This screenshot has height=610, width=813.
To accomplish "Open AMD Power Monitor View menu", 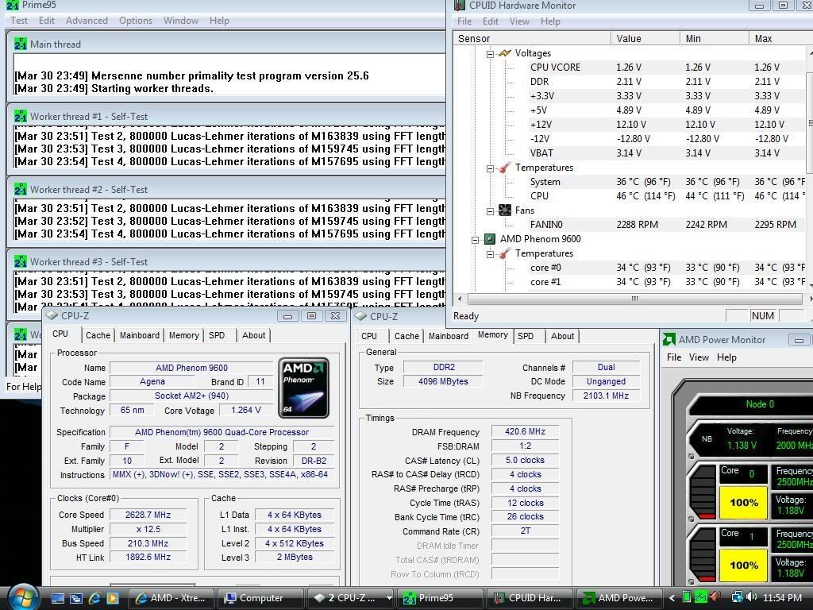I will click(x=699, y=357).
